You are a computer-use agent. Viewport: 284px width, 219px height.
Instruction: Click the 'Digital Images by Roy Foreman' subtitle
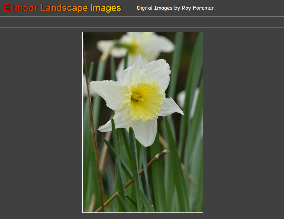175,8
